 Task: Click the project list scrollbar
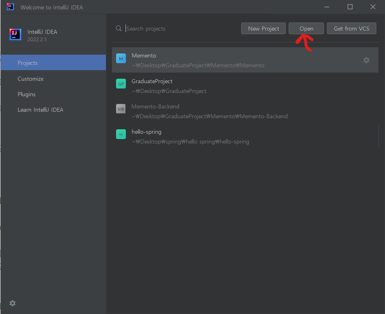pos(378,136)
